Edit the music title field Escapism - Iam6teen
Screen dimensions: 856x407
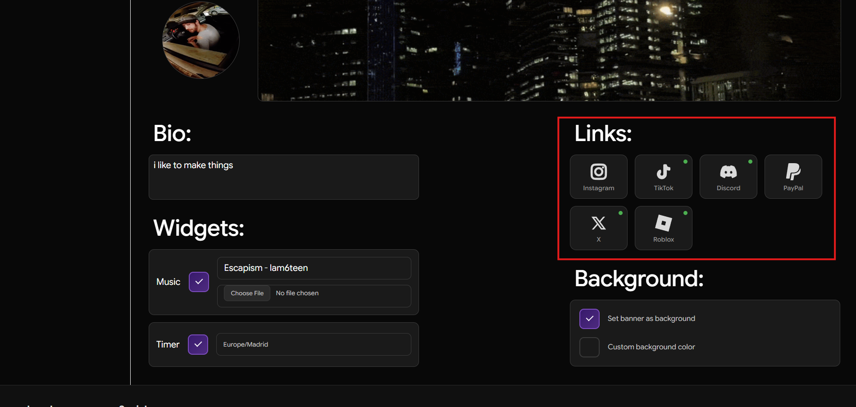click(x=314, y=268)
